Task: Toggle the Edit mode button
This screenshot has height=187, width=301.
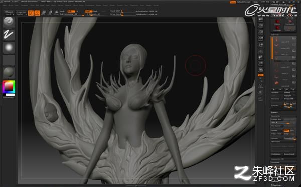Action: point(31,13)
